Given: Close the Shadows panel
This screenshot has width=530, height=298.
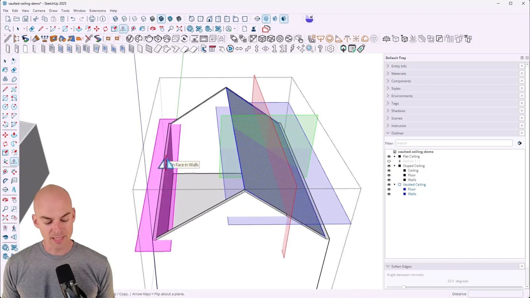Looking at the screenshot, I should tap(522, 111).
